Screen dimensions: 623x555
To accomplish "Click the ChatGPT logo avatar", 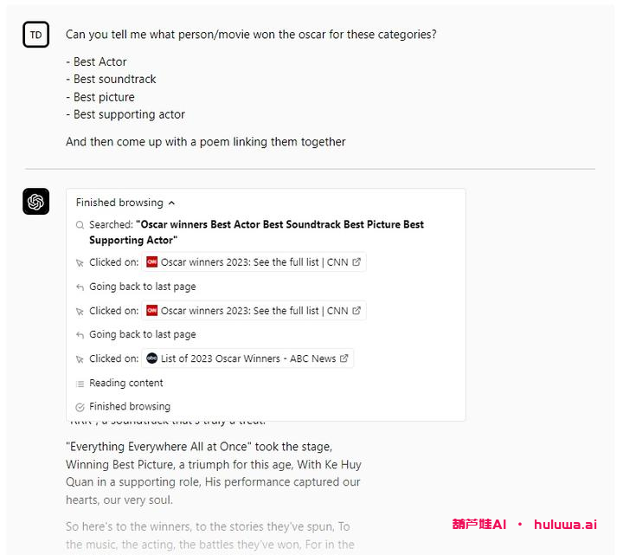I will coord(36,202).
